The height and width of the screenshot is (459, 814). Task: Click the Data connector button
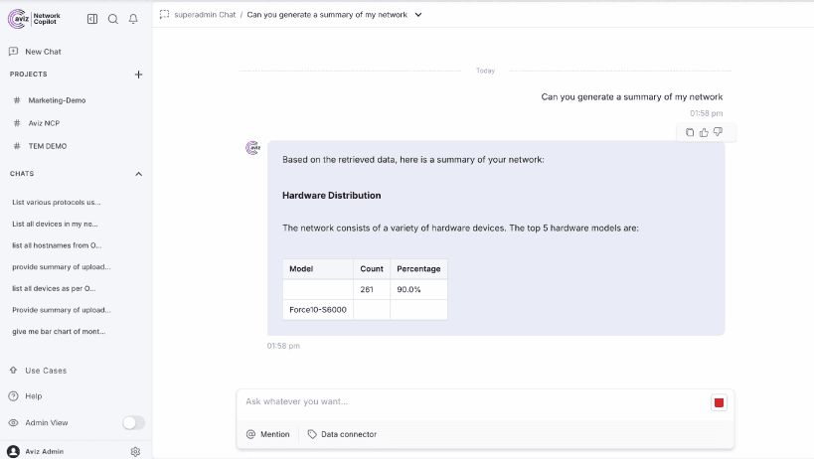tap(342, 434)
